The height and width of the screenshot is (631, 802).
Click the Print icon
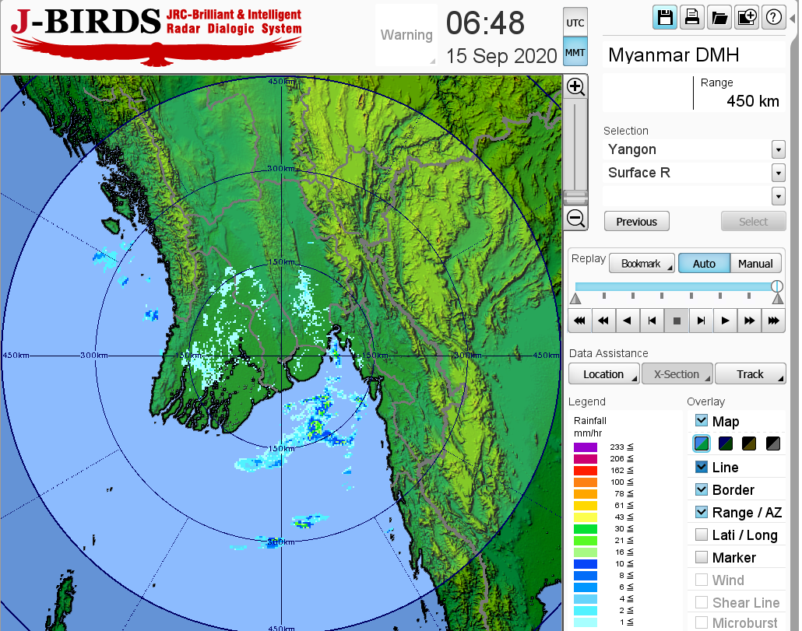click(x=691, y=18)
